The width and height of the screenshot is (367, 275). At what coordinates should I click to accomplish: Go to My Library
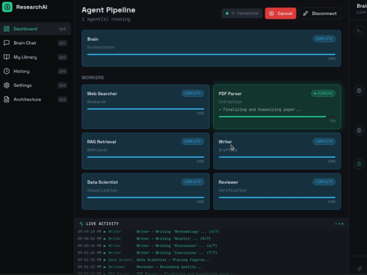click(x=35, y=57)
